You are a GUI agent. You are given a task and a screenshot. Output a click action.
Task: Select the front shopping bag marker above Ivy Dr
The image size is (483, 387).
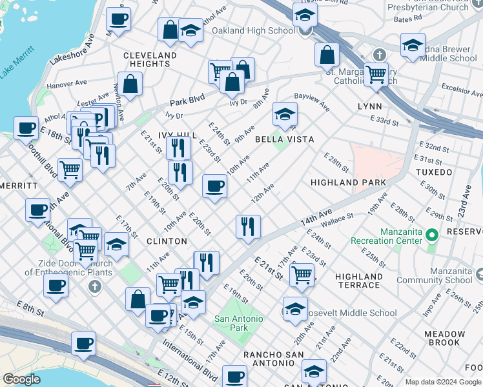[x=232, y=83]
